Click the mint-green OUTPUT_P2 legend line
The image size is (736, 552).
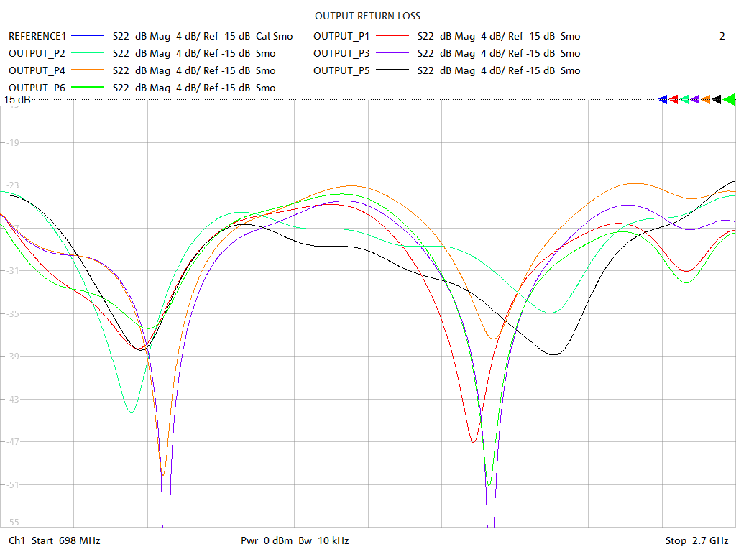(x=87, y=53)
